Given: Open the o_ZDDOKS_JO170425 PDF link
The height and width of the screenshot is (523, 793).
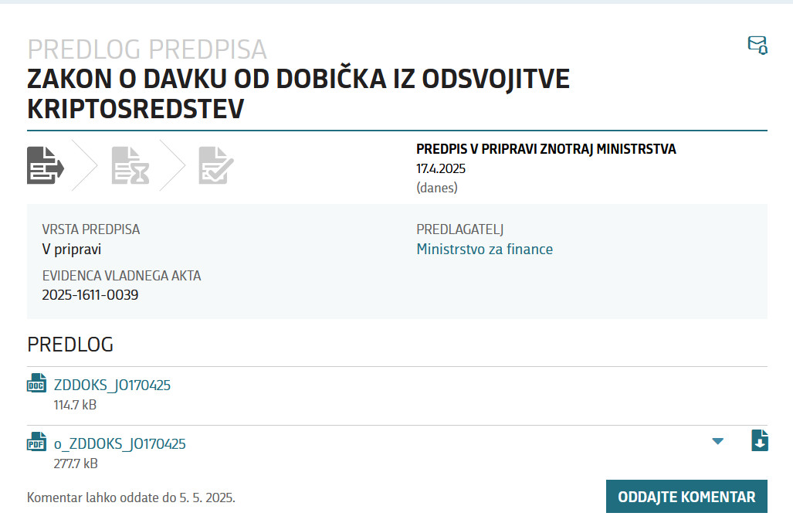Looking at the screenshot, I should (x=120, y=444).
